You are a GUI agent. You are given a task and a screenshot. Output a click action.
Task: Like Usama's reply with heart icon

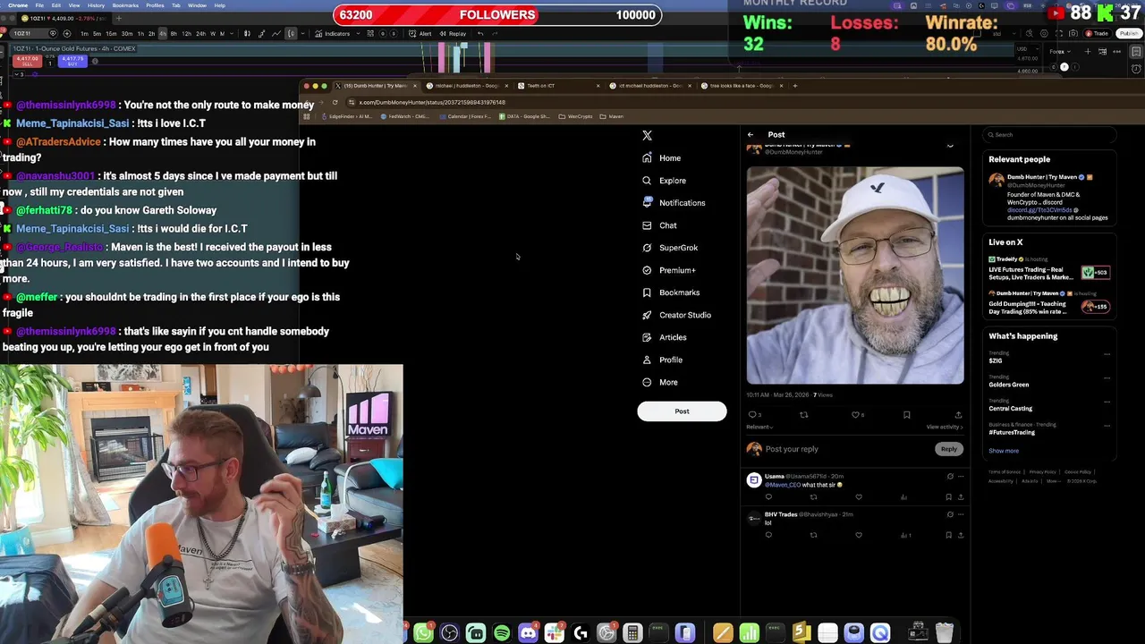(x=859, y=497)
